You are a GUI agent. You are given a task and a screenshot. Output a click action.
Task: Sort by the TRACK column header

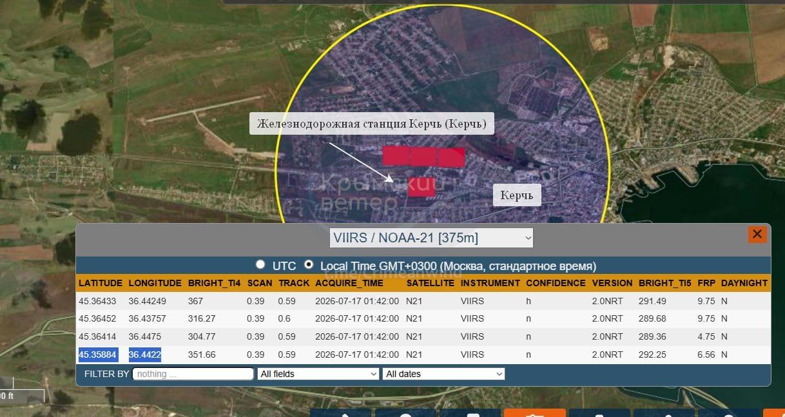tap(294, 283)
